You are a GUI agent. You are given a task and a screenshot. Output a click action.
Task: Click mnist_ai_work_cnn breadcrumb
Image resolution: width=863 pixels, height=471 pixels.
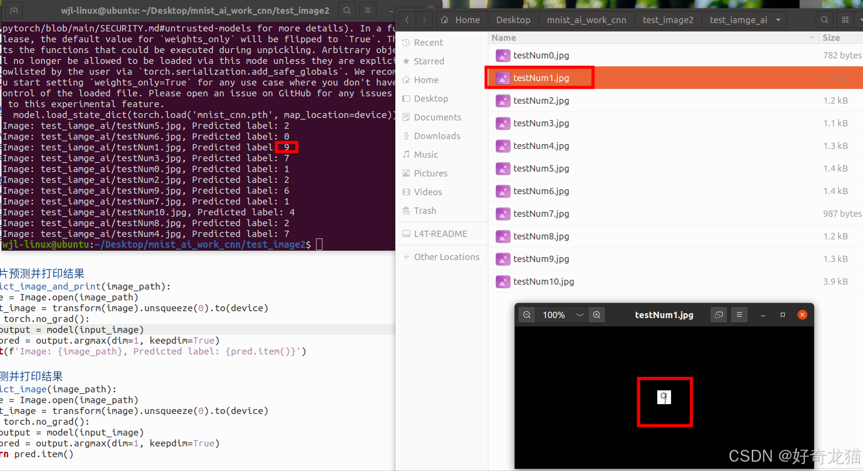click(x=586, y=20)
